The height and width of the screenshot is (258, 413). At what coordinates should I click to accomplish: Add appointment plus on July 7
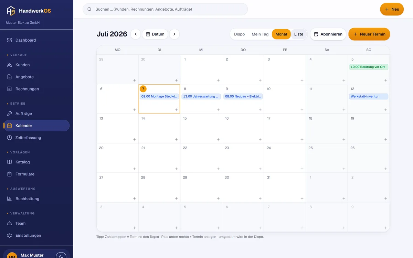(176, 110)
